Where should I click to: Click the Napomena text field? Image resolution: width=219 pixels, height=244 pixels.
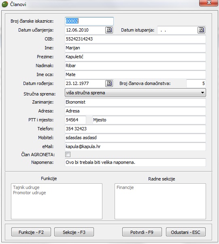[135, 162]
